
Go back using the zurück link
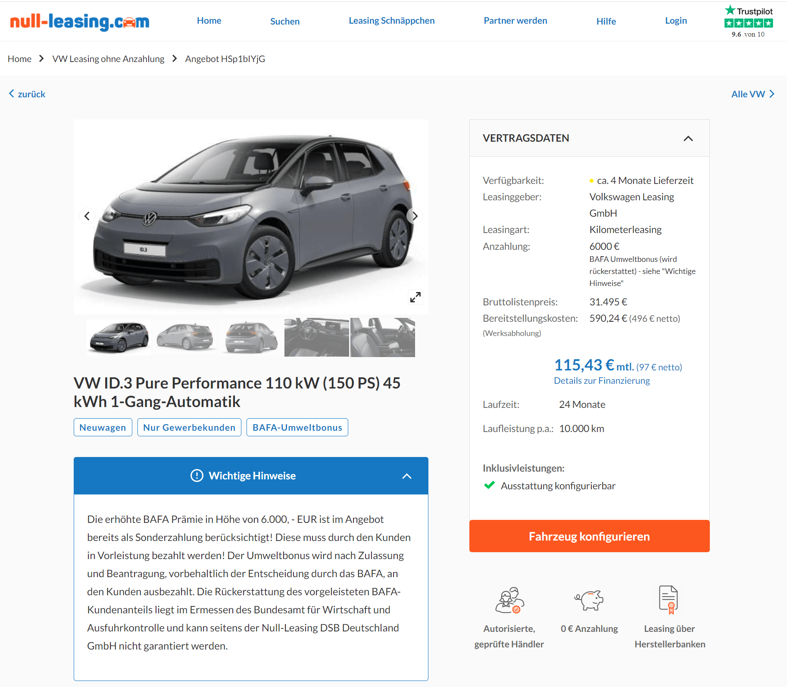pos(27,94)
